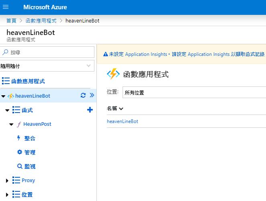Open 監視 monitor page
This screenshot has width=266, height=201.
pos(30,166)
